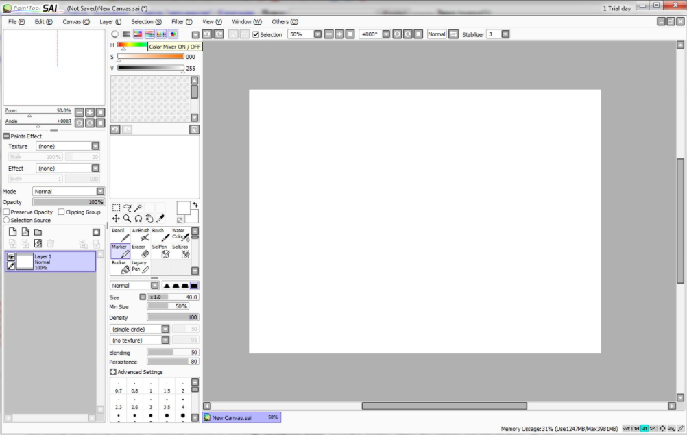687x435 pixels.
Task: Open the Canvas menu
Action: 75,22
